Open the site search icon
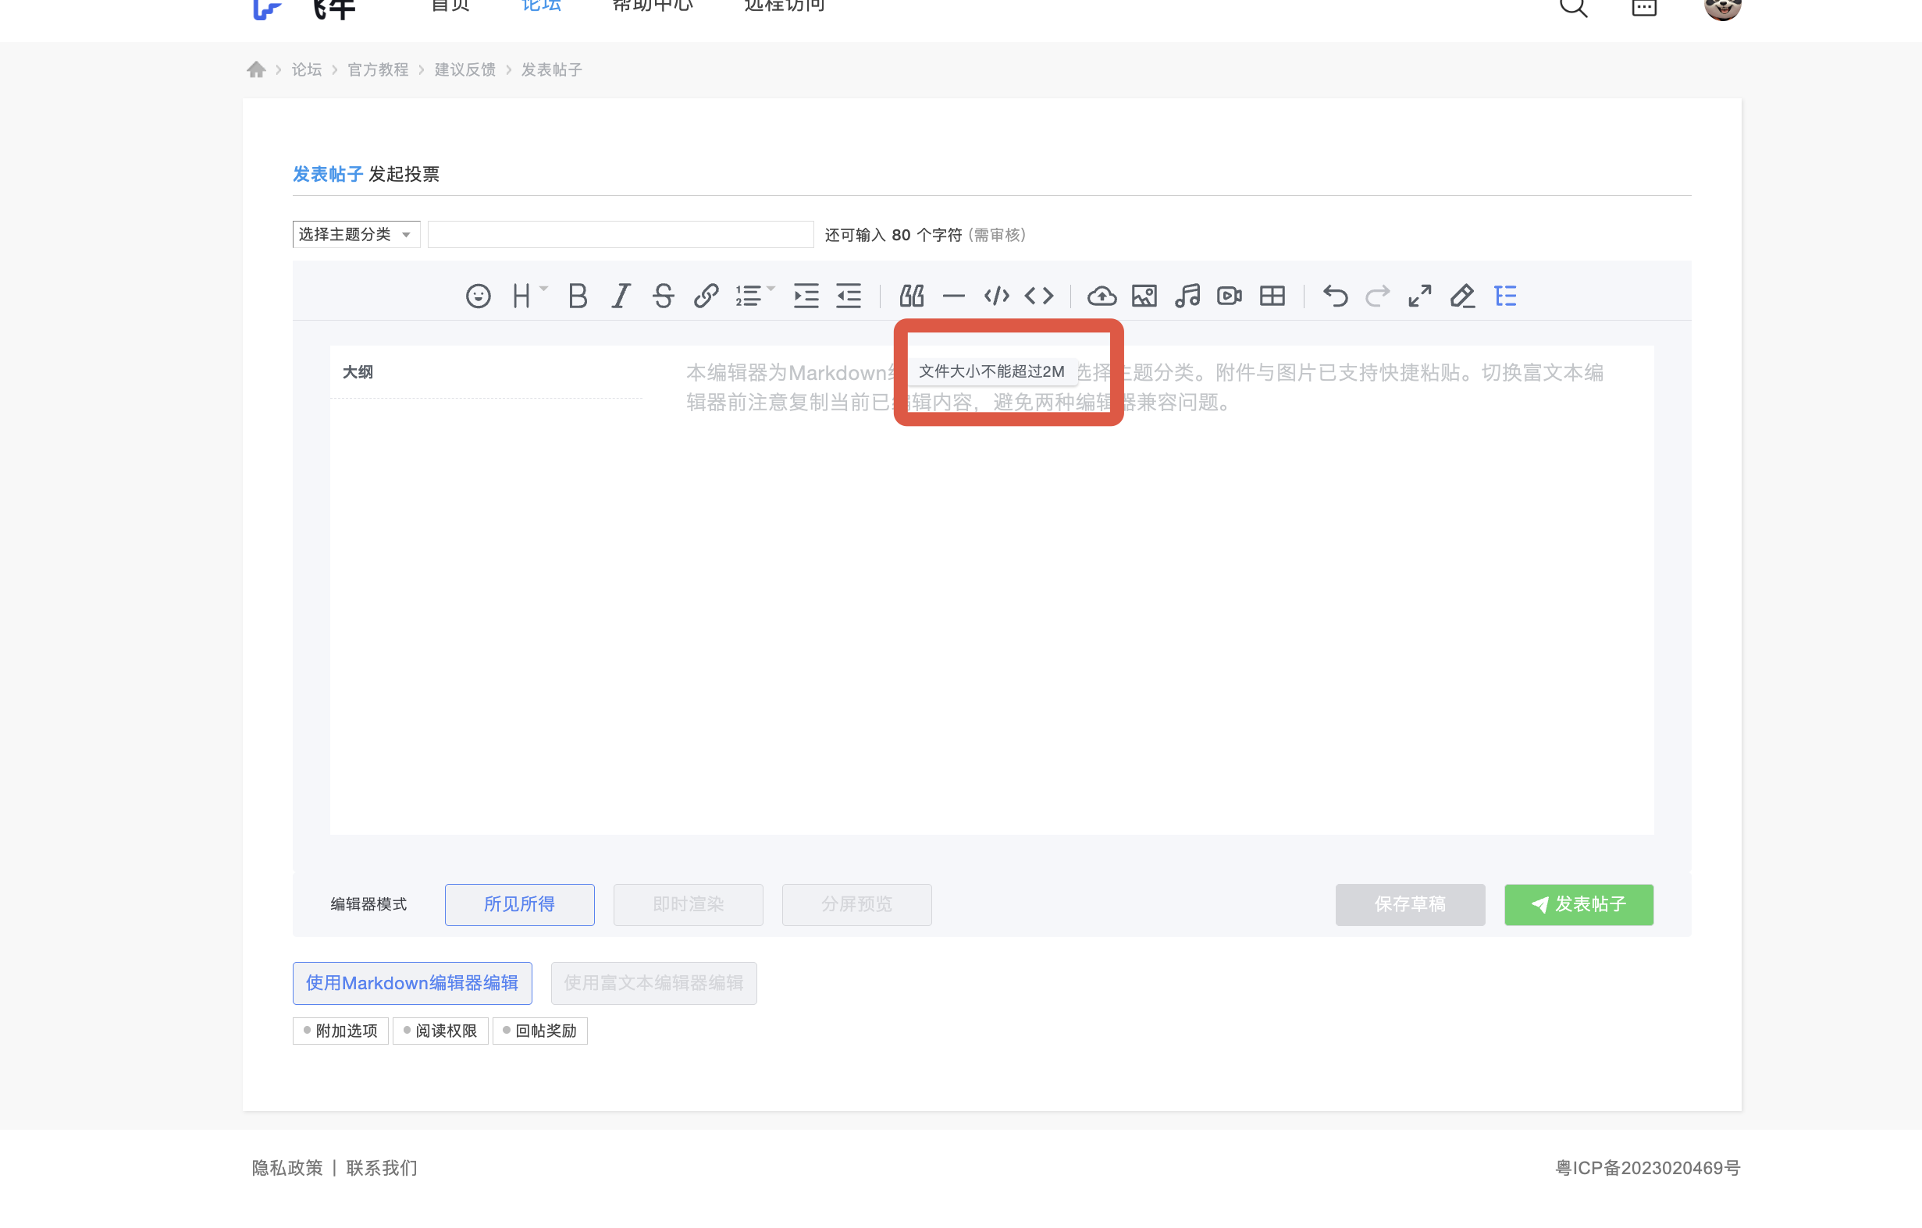 pyautogui.click(x=1574, y=6)
